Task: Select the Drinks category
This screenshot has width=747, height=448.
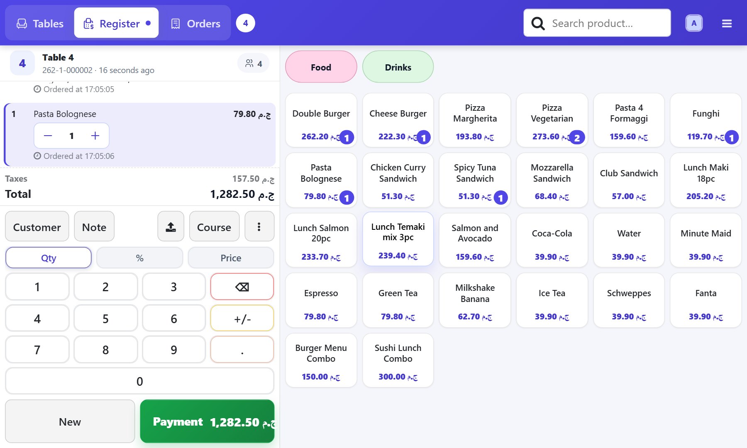Action: click(398, 67)
